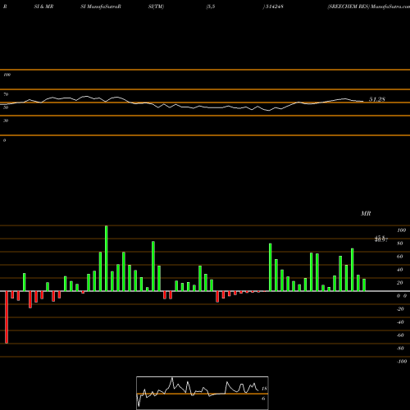Click the '514248' stock code in header
Screen dimensions: 410x410
275,7
